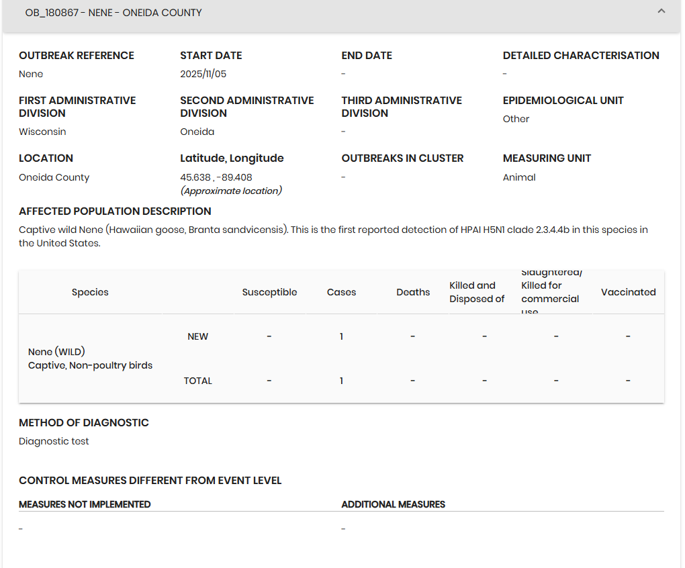This screenshot has width=685, height=568.
Task: Select the coordinates 45.638, -89.408
Action: pos(216,177)
